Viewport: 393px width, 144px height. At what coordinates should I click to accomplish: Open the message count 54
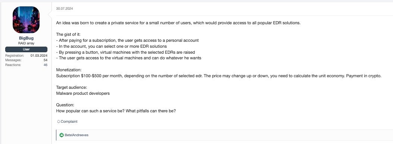click(46, 60)
